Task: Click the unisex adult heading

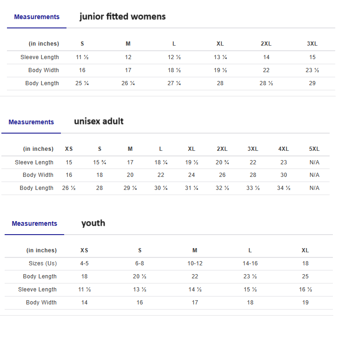Action: coord(99,121)
